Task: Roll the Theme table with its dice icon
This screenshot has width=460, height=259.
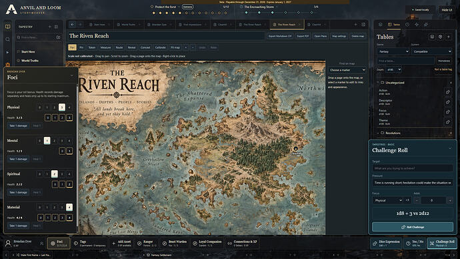Action: pos(448,121)
